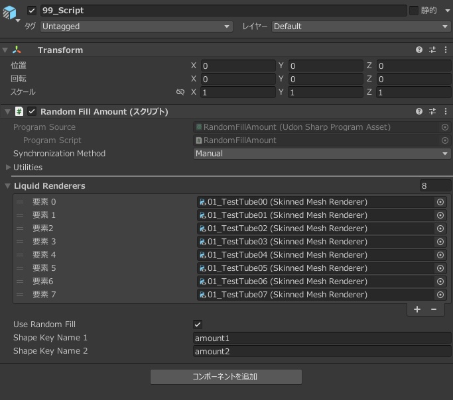Toggle the 99_Script active checkbox

(32, 11)
